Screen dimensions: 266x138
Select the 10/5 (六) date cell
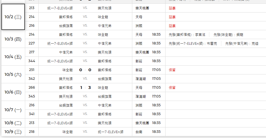[x=13, y=74]
